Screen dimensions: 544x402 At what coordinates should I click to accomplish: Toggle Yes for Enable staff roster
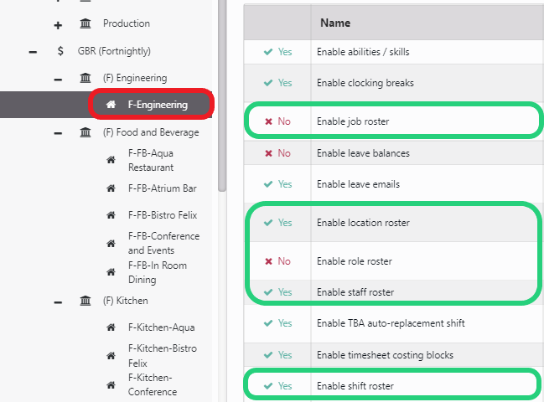[x=277, y=292]
